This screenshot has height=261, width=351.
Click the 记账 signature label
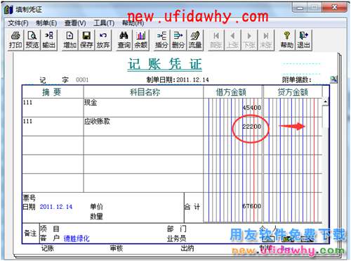pyautogui.click(x=48, y=248)
